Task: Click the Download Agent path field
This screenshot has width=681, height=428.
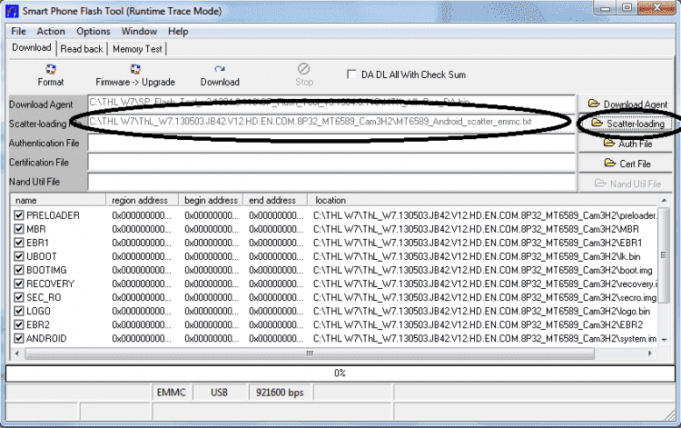Action: click(331, 104)
